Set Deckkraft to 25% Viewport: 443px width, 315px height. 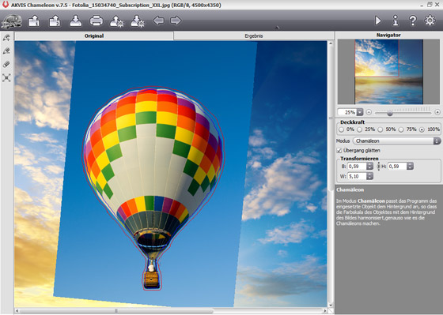click(x=359, y=129)
